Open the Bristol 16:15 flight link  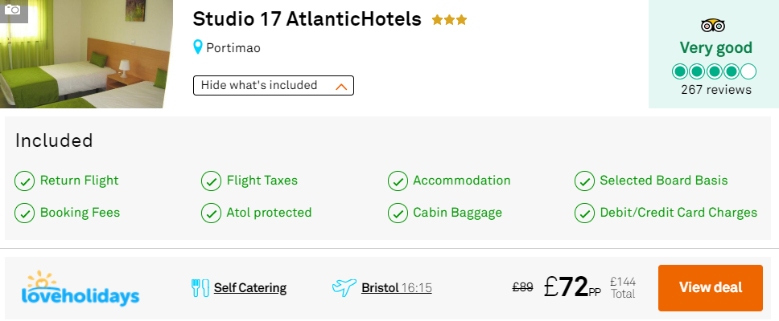tap(397, 288)
